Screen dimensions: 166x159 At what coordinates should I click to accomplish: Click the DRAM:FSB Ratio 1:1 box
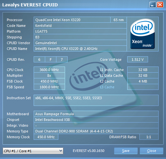click(149, 137)
